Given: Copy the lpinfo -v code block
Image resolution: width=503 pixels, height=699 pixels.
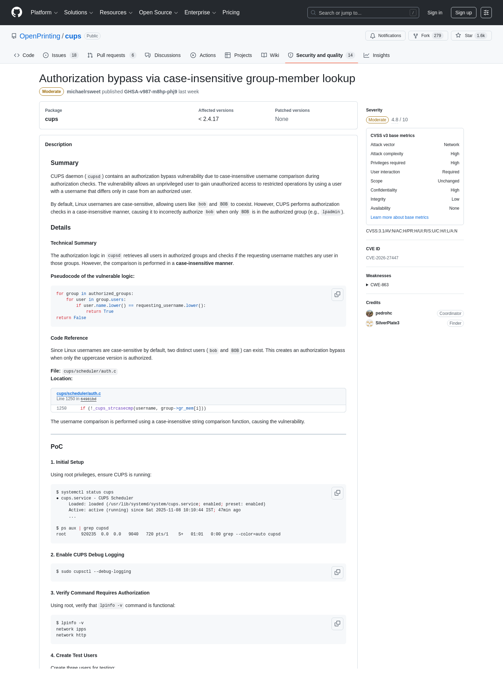Looking at the screenshot, I should [x=337, y=624].
